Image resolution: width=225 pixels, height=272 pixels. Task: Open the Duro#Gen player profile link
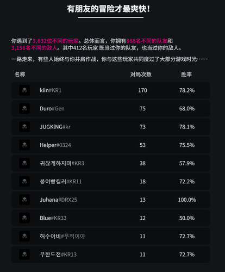[x=52, y=108]
